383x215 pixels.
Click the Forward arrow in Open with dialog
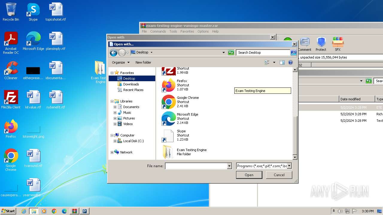click(x=122, y=53)
